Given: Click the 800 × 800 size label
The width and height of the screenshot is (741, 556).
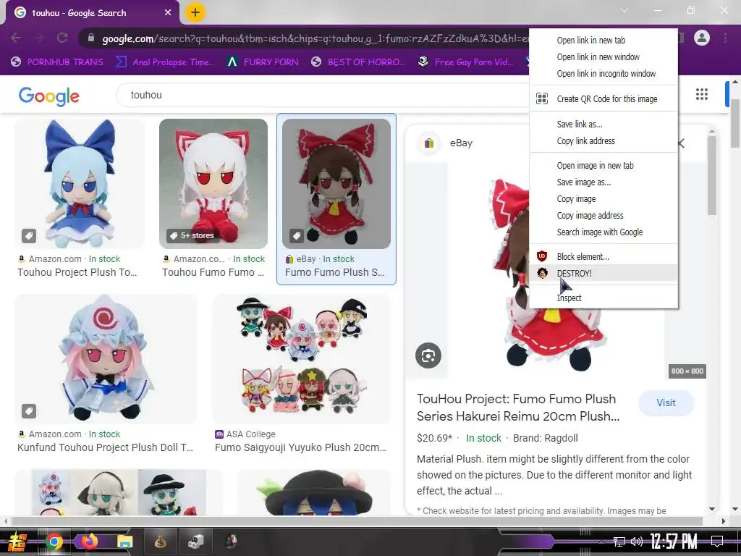Looking at the screenshot, I should 687,371.
